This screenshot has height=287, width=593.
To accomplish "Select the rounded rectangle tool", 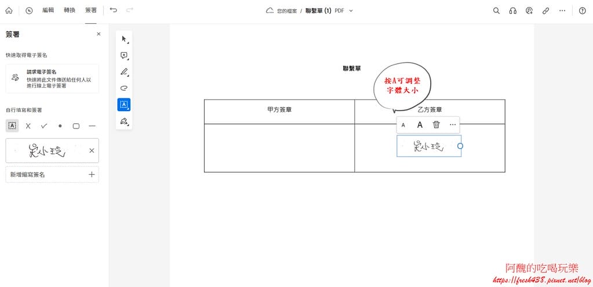I will [x=76, y=126].
